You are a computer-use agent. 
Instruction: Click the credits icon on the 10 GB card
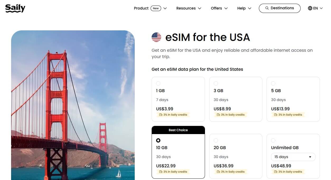click(x=161, y=172)
